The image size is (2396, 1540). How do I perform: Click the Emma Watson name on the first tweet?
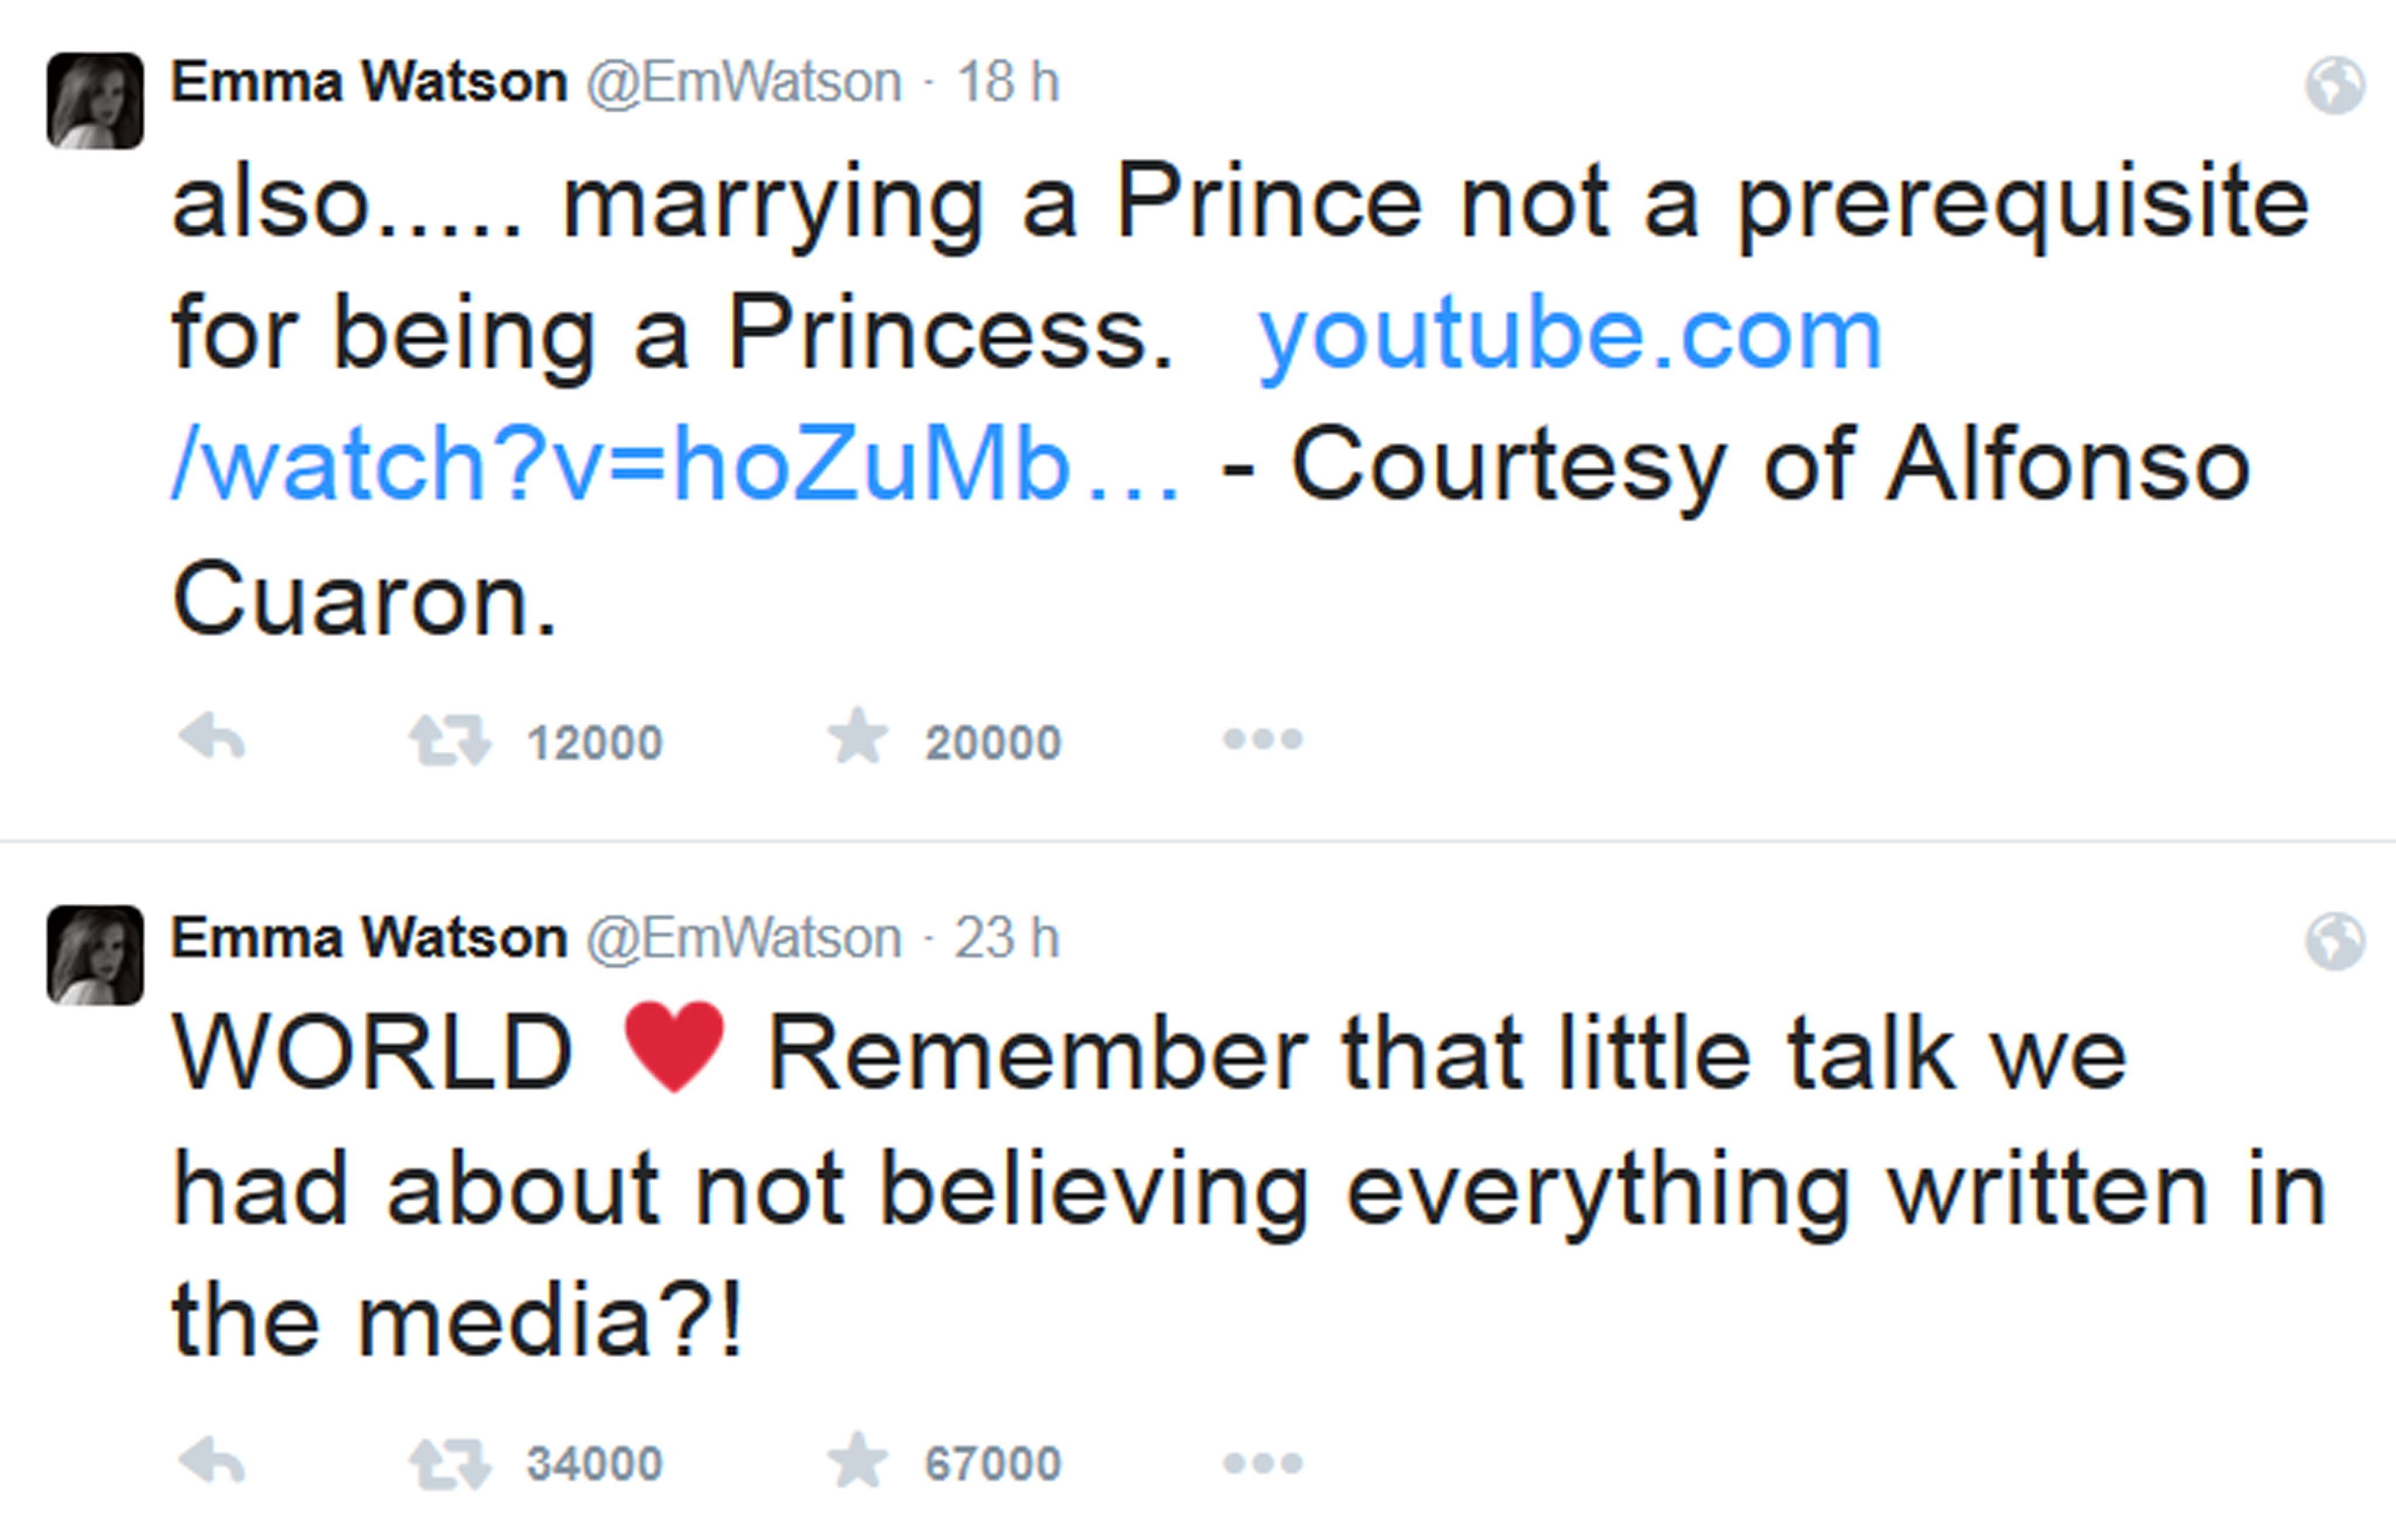click(369, 82)
